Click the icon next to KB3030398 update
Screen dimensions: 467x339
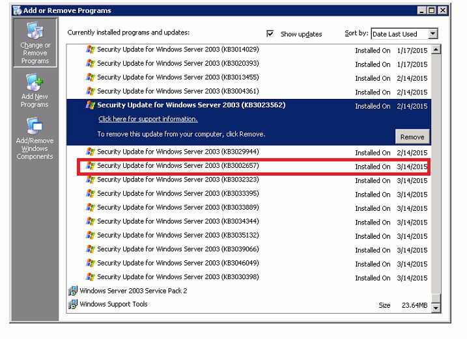point(91,277)
